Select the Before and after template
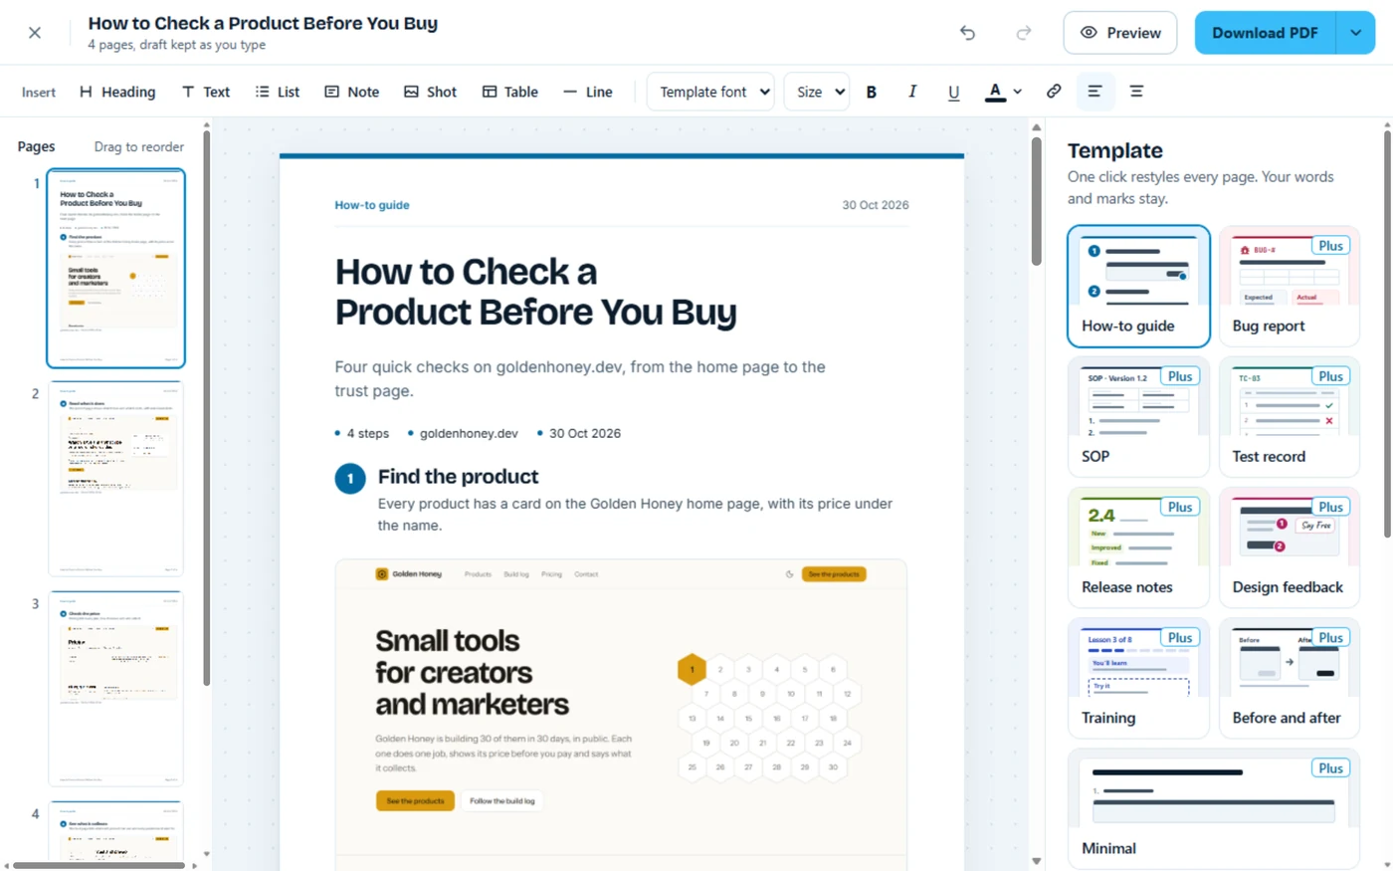The height and width of the screenshot is (871, 1393). point(1290,678)
